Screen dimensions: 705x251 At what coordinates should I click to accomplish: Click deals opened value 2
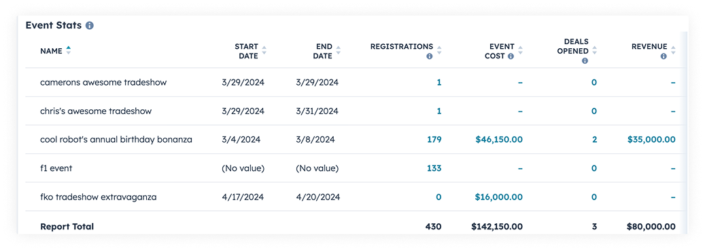[594, 140]
